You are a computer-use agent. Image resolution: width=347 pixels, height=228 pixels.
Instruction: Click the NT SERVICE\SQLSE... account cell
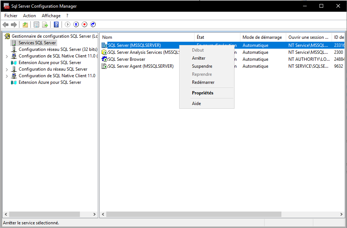coord(308,66)
